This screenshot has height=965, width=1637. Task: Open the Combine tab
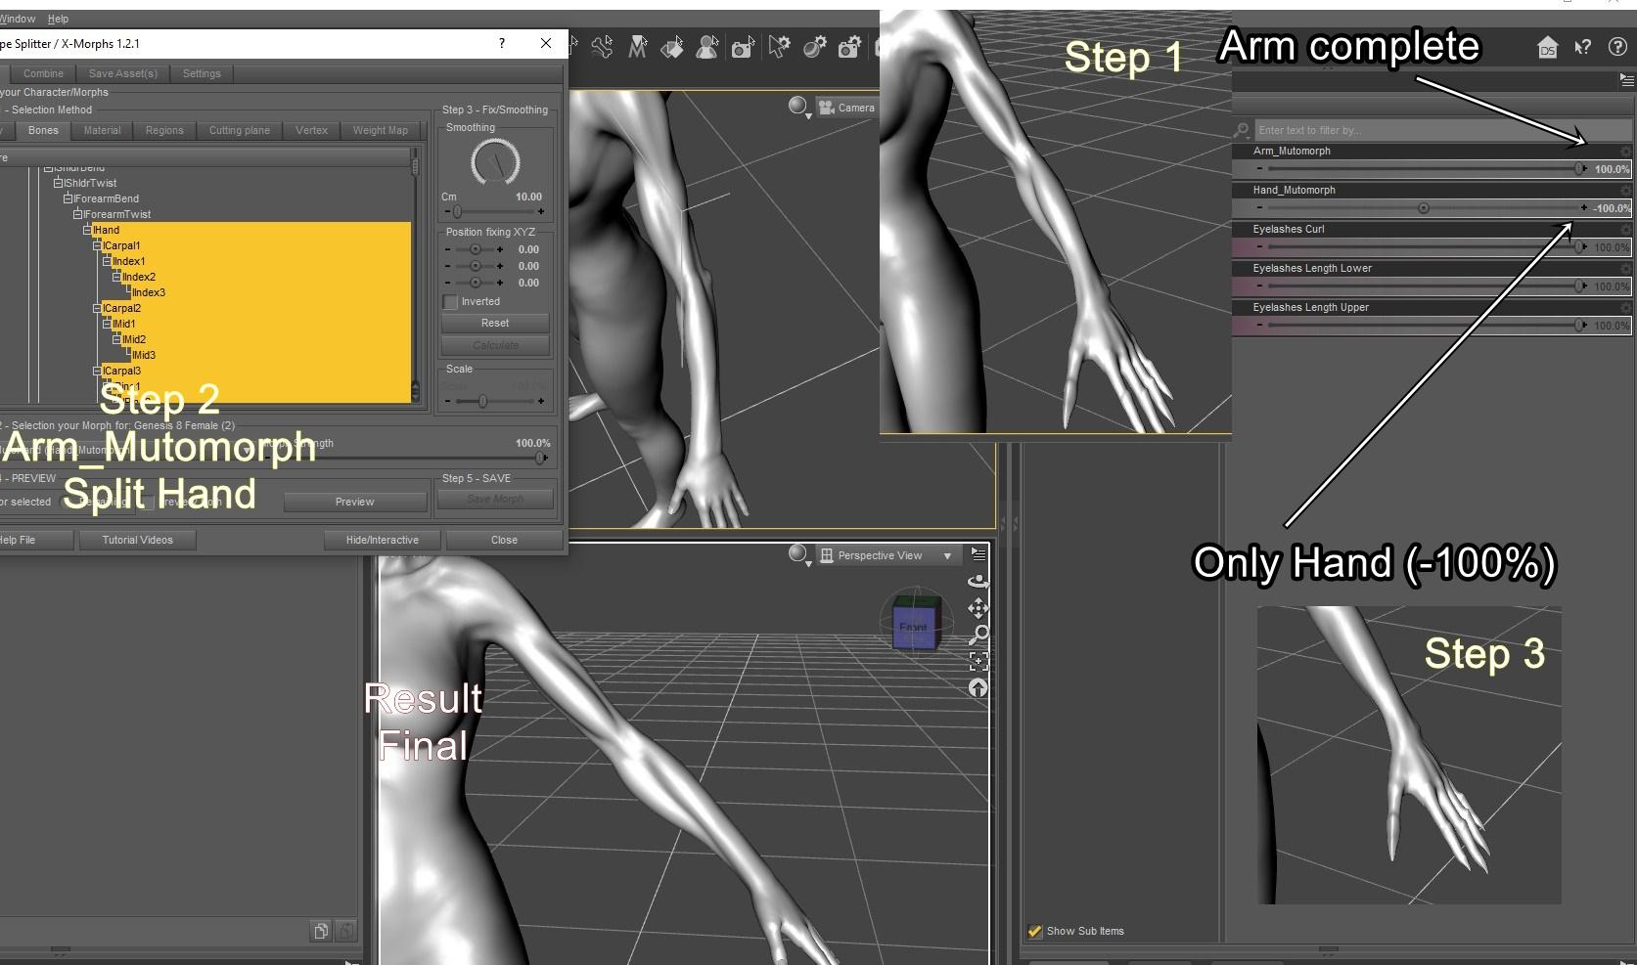(x=43, y=73)
